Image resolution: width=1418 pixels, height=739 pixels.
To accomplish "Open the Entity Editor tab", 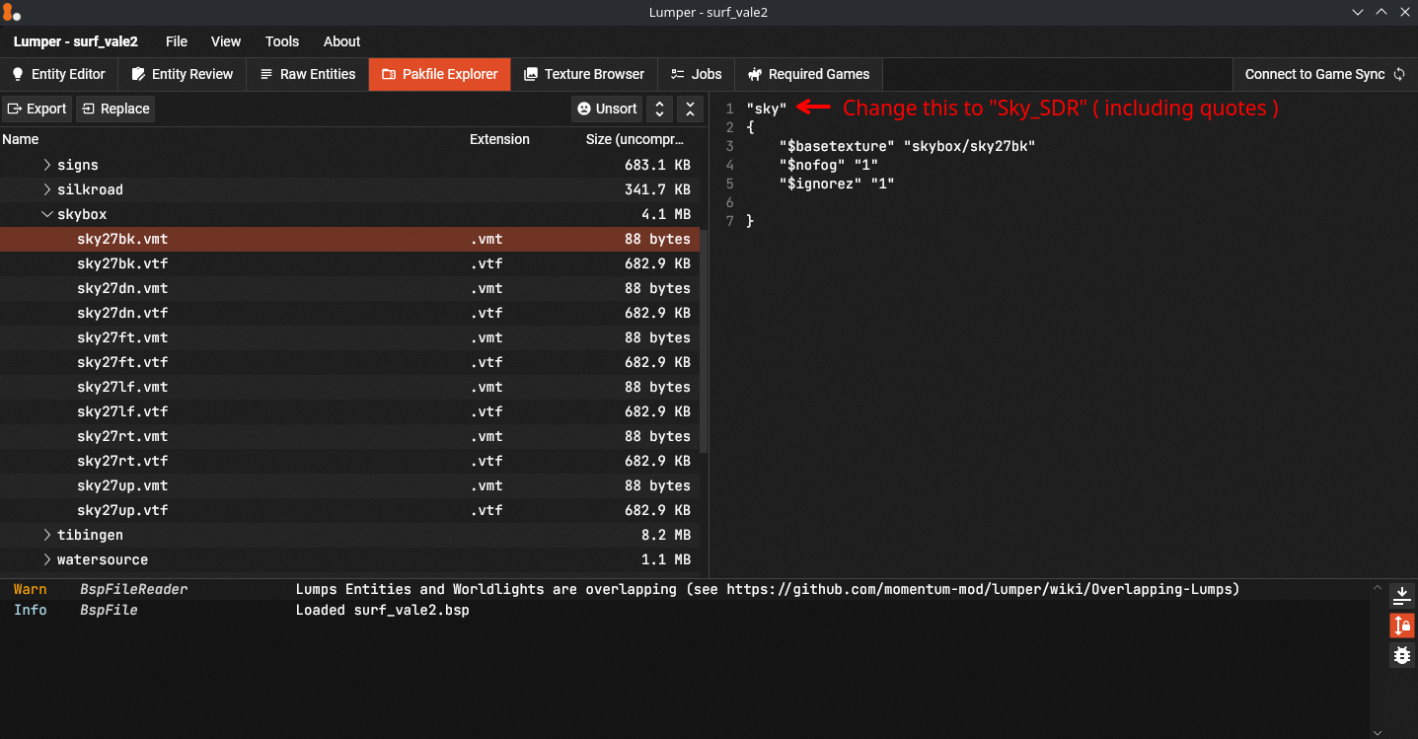I will (x=58, y=74).
